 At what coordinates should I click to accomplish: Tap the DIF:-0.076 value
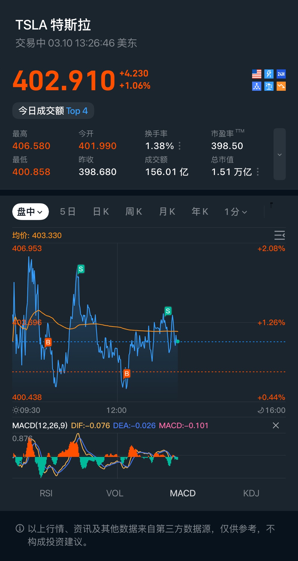[90, 425]
